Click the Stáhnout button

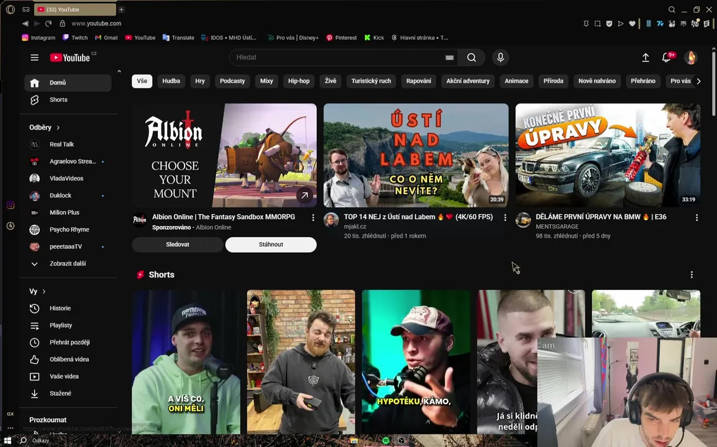[x=271, y=245]
